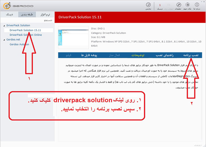206x147 pixels.
Task: Click the Persian description paragraph
Action: point(131,76)
